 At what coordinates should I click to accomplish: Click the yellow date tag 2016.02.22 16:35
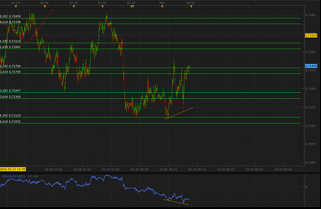coord(13,169)
